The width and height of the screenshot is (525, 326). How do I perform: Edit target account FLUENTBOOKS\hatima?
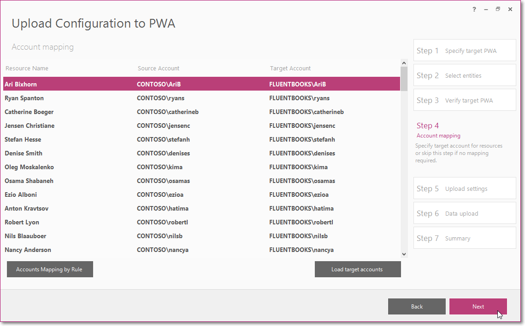coord(301,208)
